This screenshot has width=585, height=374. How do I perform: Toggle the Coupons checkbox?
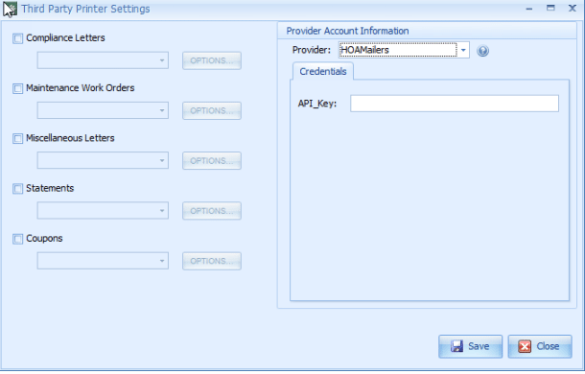17,239
